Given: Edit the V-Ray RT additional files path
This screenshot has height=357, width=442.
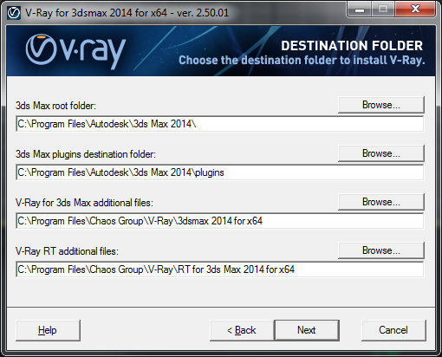Looking at the screenshot, I should [220, 269].
